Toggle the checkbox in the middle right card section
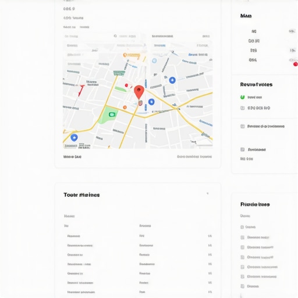298x298 pixels. point(242,126)
